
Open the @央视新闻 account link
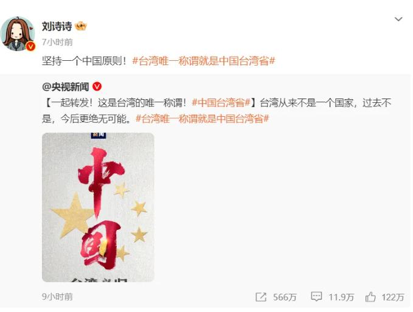pos(65,86)
